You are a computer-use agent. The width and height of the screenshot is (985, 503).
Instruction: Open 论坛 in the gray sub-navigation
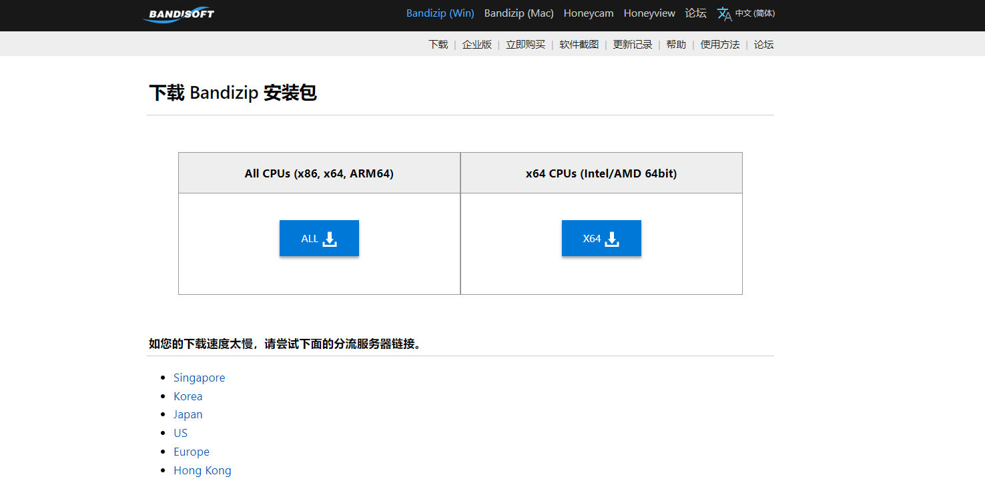(764, 45)
